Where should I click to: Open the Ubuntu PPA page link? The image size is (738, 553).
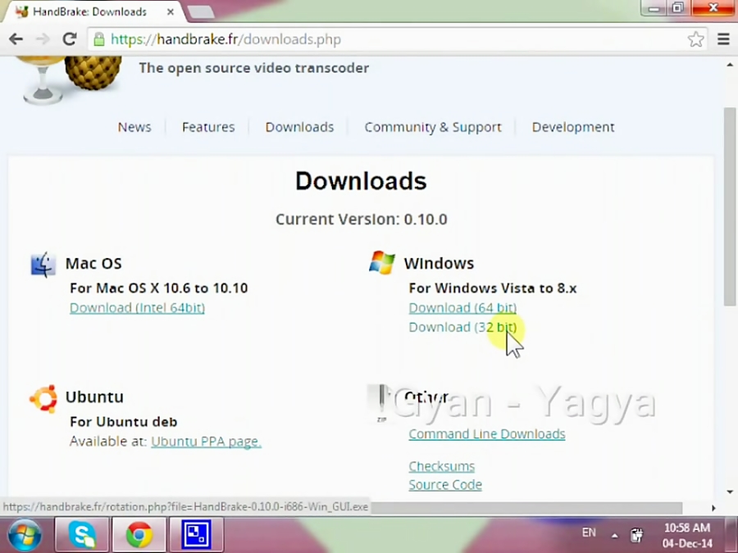coord(205,441)
